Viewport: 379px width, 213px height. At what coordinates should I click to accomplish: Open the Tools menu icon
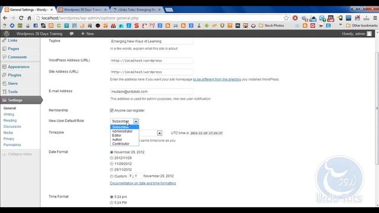coord(4,92)
